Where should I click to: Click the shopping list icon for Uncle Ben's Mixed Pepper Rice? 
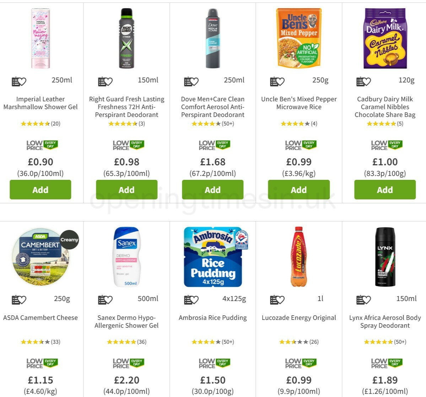coord(273,81)
